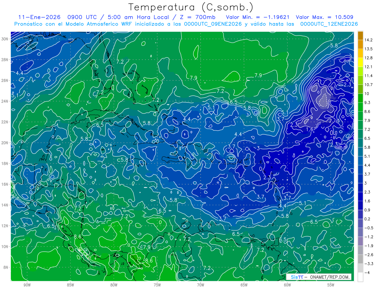Click the "80W" longitude axis label

(114, 285)
